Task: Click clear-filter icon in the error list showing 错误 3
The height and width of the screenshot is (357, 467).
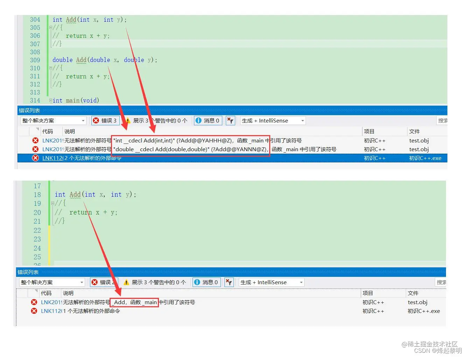Action: pyautogui.click(x=230, y=120)
